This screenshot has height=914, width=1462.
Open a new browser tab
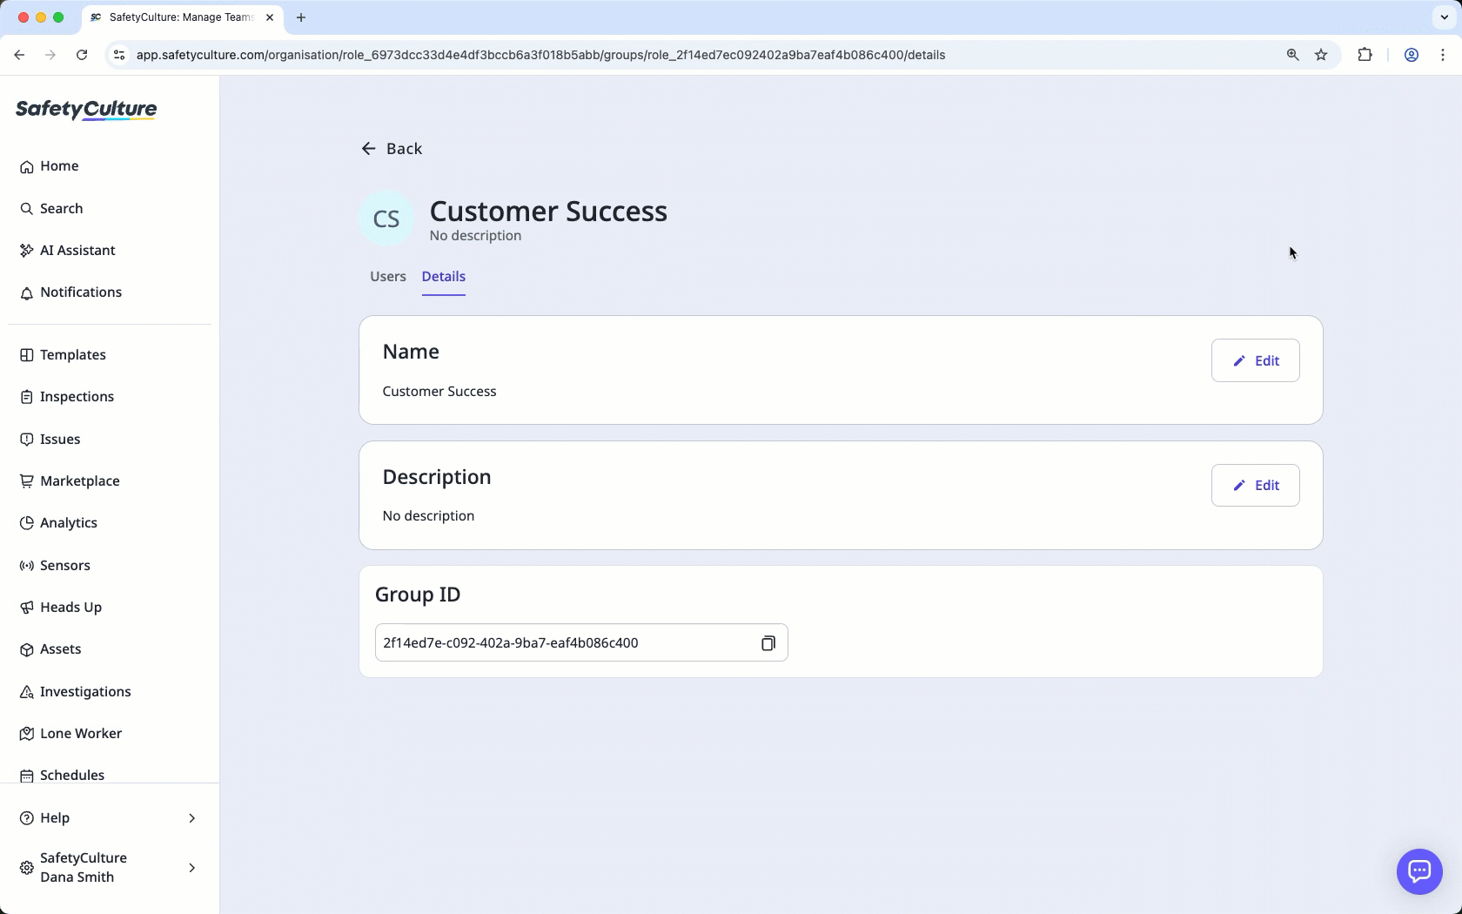click(x=301, y=17)
